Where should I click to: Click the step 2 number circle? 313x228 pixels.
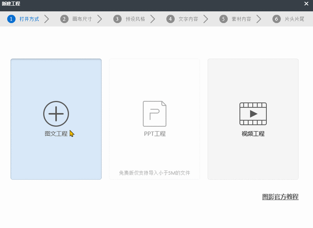[x=64, y=19]
